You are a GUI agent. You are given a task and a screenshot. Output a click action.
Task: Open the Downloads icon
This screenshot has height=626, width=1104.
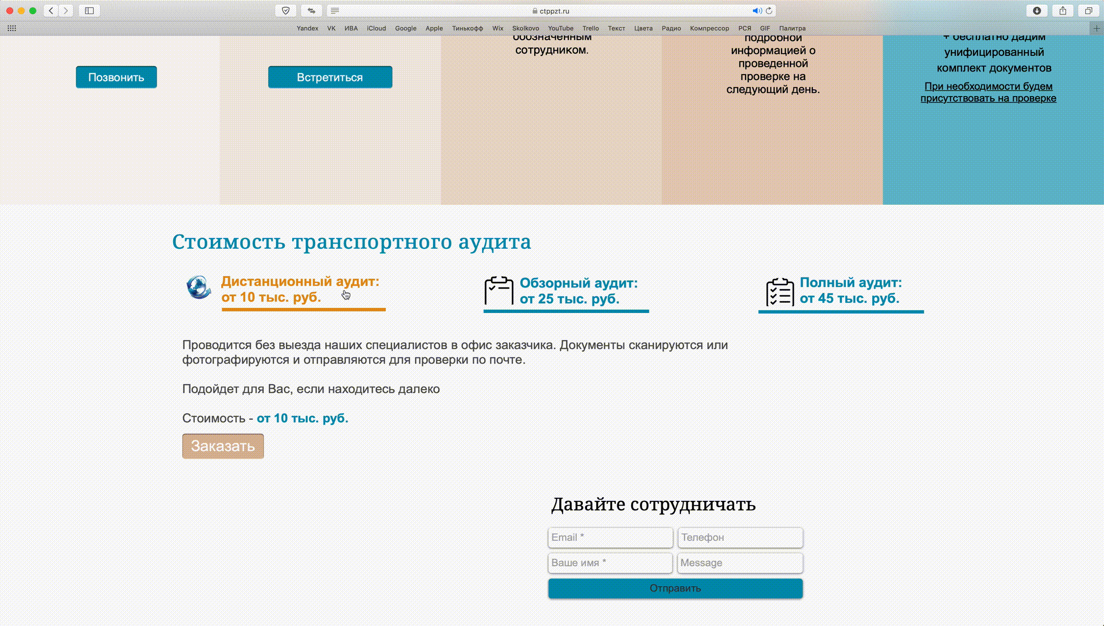pos(1037,10)
